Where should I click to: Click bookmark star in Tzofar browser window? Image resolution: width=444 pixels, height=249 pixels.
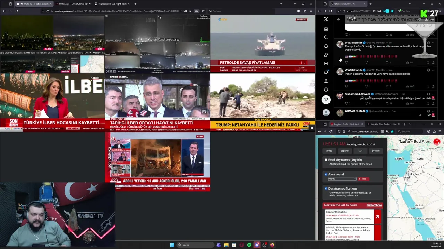pyautogui.click(x=392, y=131)
